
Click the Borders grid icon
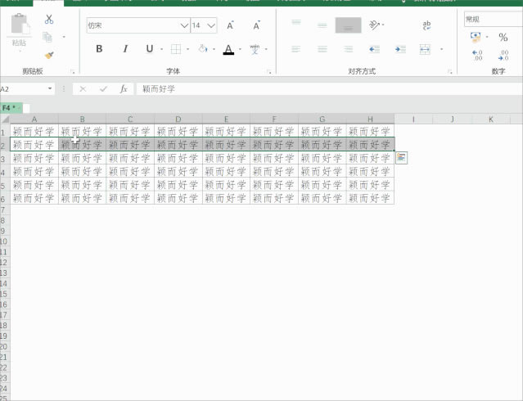point(175,49)
